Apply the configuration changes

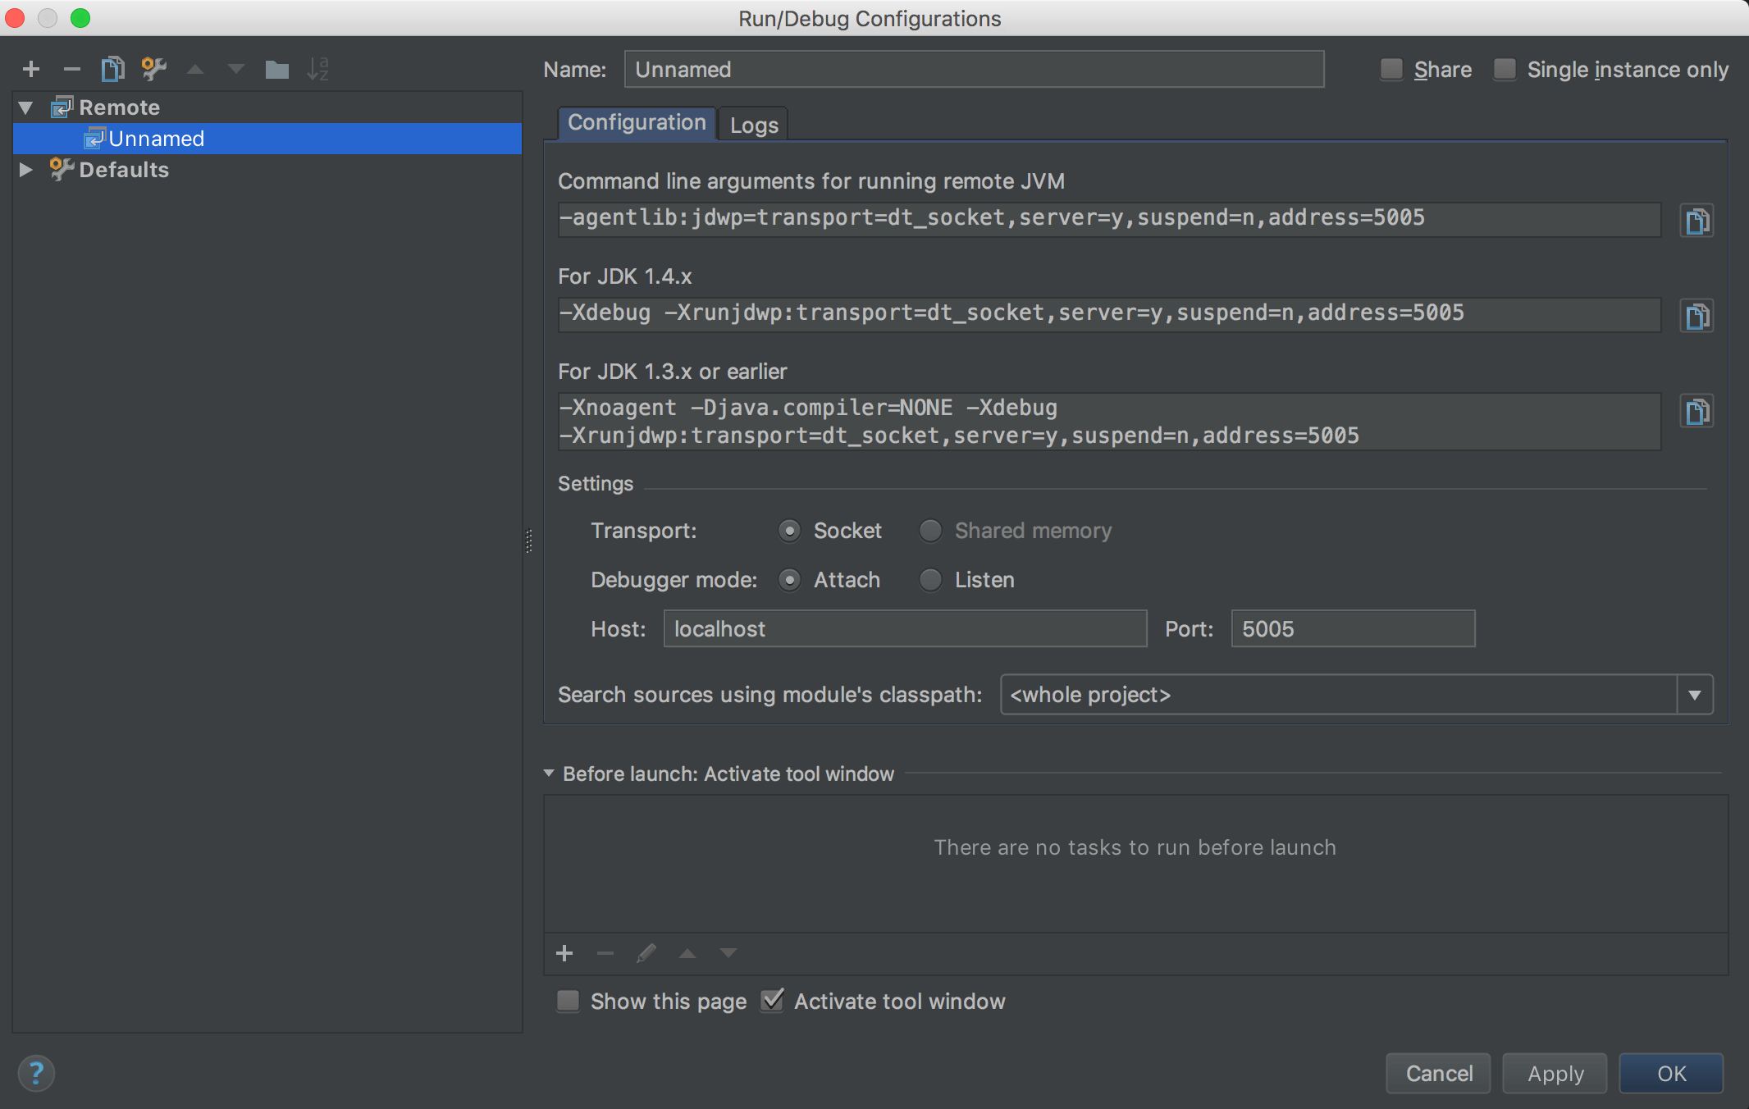(x=1554, y=1073)
